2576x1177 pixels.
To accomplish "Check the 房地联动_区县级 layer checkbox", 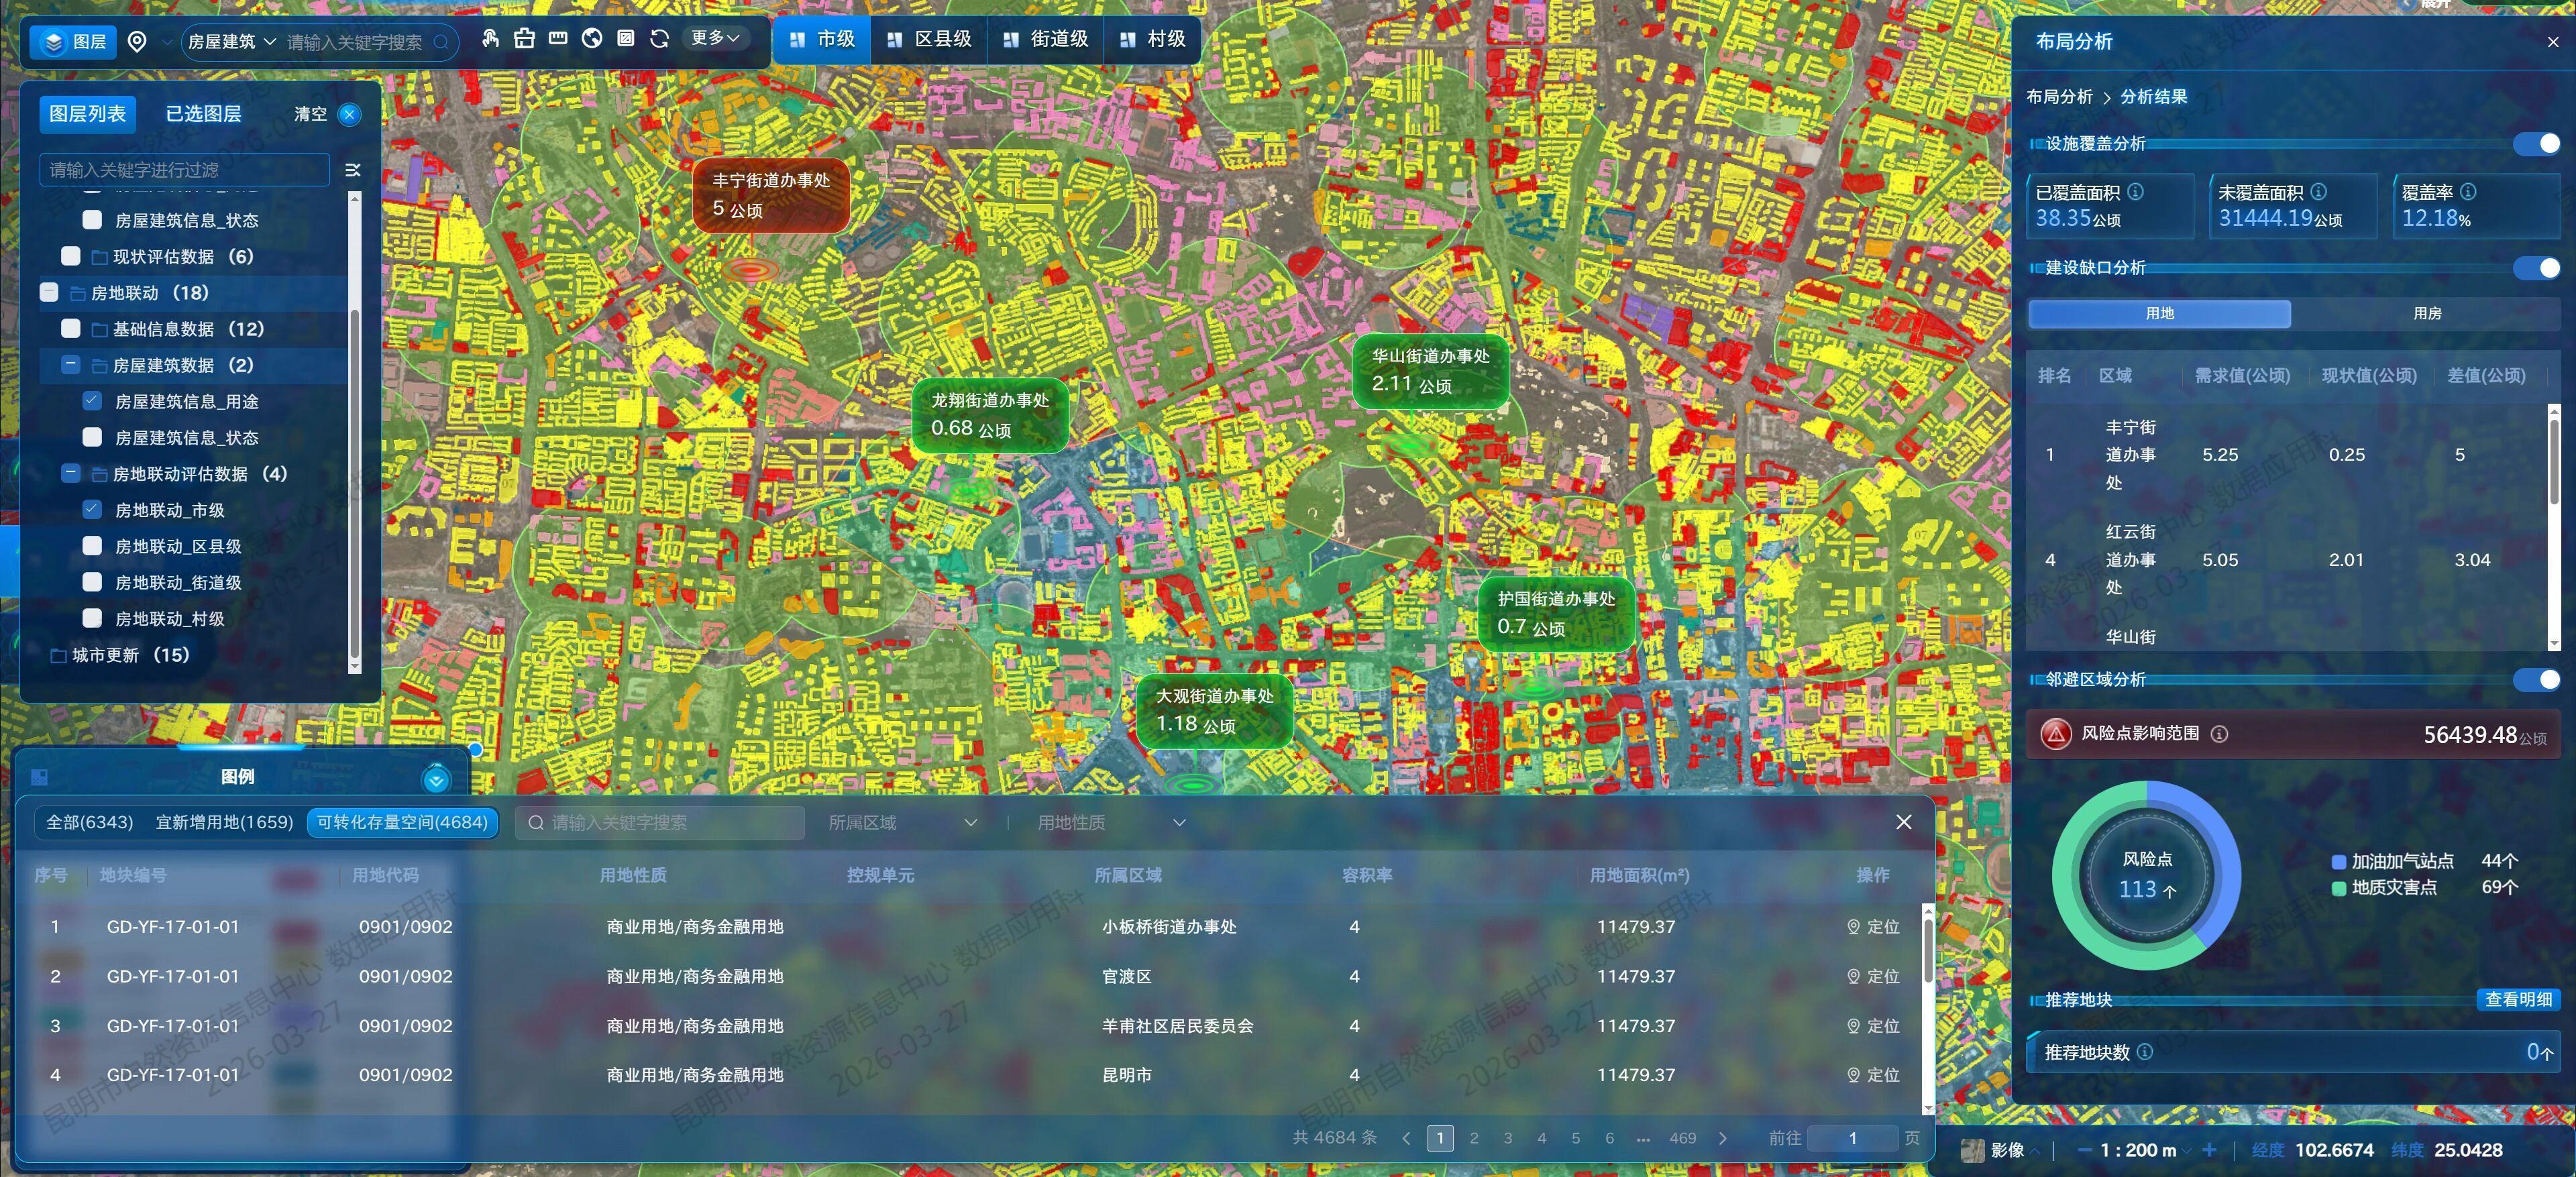I will tap(92, 546).
